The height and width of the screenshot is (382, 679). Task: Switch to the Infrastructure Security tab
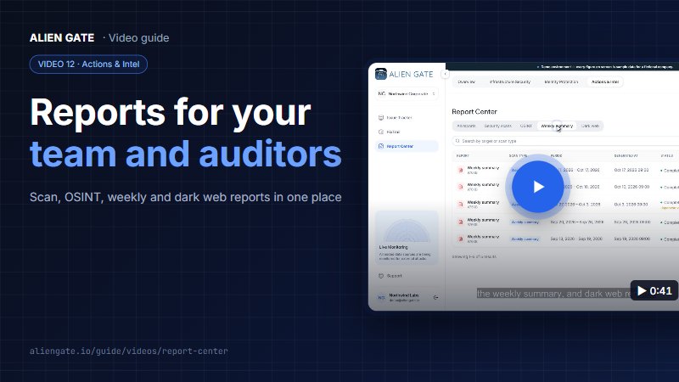[x=510, y=81]
